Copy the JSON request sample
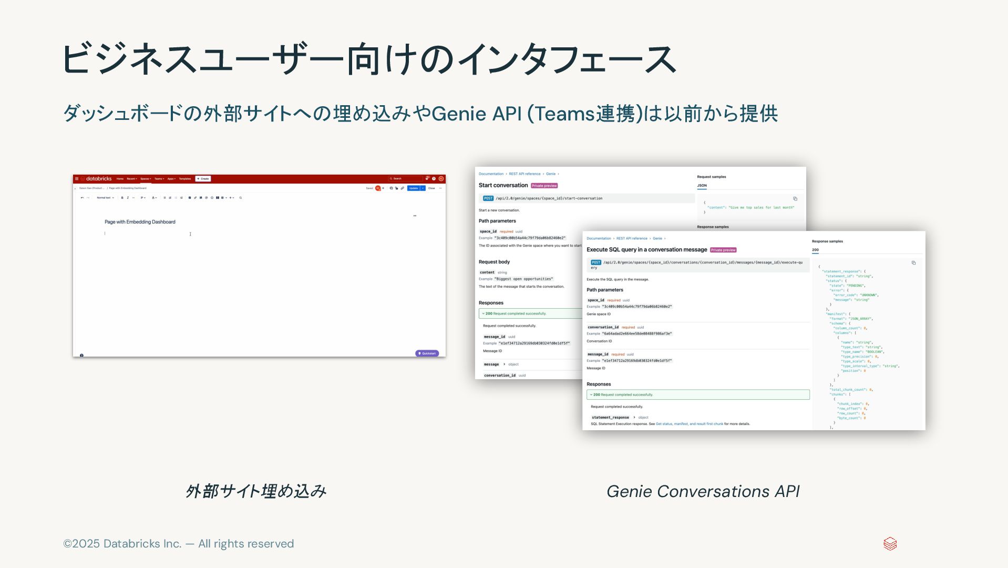This screenshot has height=568, width=1008. tap(795, 199)
